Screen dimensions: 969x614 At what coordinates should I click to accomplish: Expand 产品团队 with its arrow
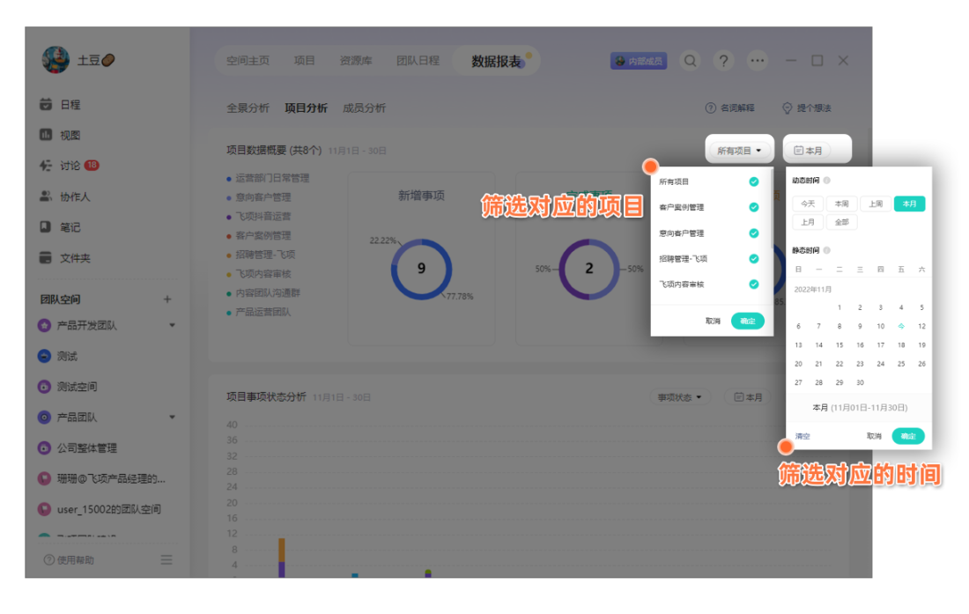172,417
